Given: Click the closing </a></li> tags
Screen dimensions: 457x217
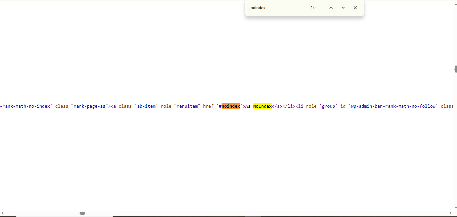Looking at the screenshot, I should [283, 106].
